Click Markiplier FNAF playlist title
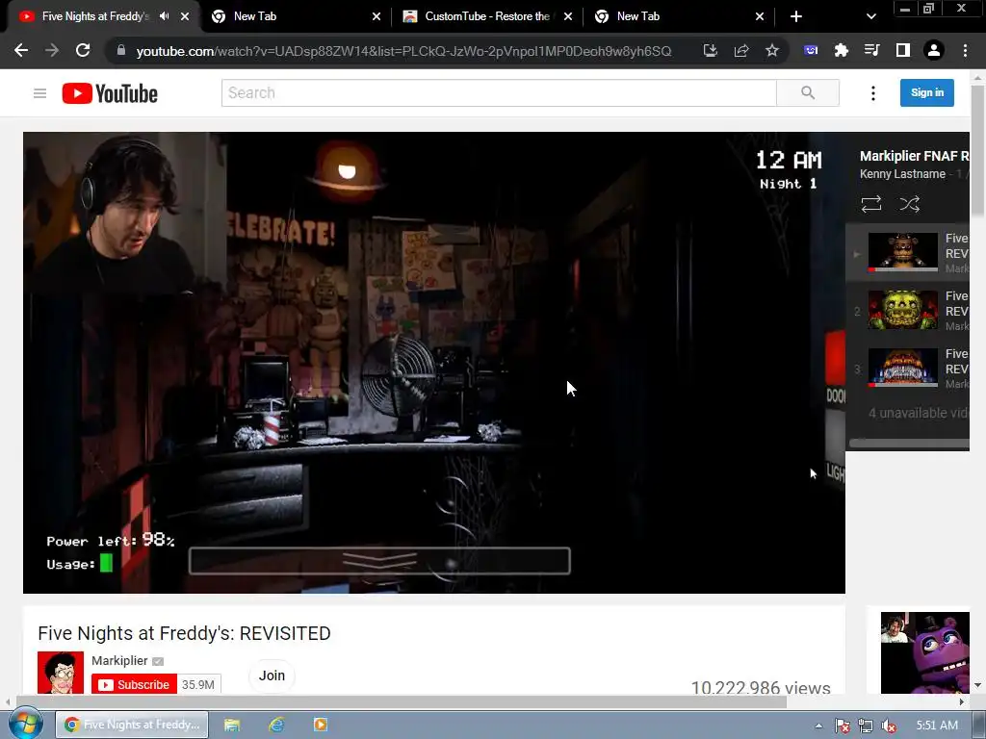Image resolution: width=986 pixels, height=739 pixels. (x=915, y=156)
